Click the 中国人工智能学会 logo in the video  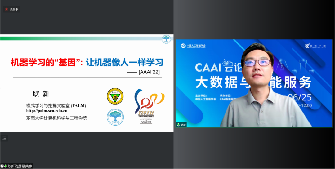click(193, 46)
